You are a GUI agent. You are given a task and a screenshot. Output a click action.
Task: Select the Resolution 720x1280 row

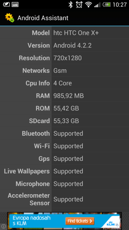click(64, 58)
